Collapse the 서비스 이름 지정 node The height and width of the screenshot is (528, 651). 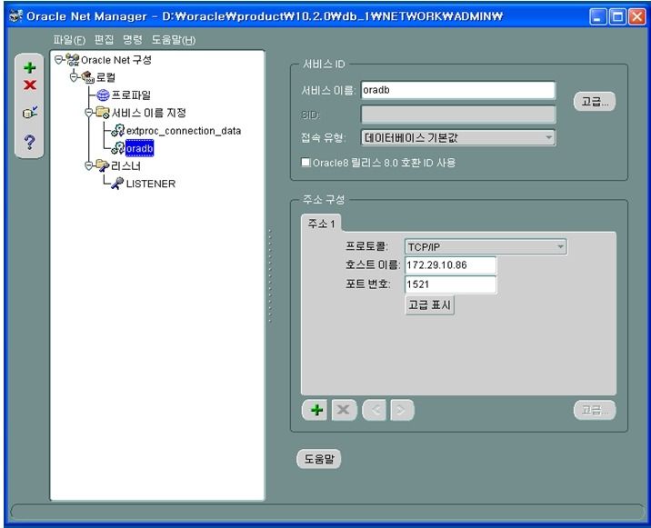88,113
